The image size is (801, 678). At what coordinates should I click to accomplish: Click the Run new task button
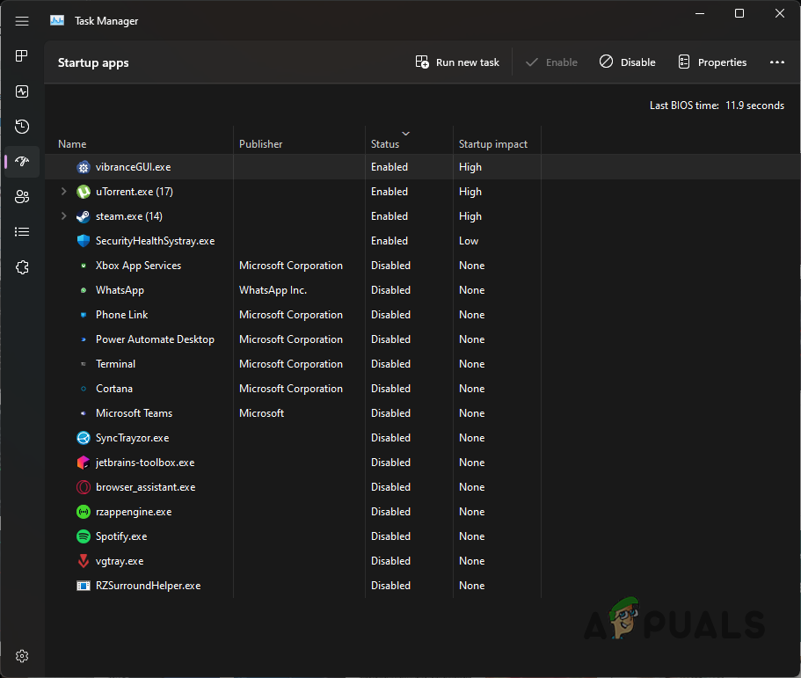(x=456, y=62)
